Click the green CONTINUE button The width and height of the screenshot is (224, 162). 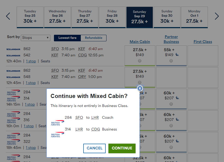[x=122, y=148]
